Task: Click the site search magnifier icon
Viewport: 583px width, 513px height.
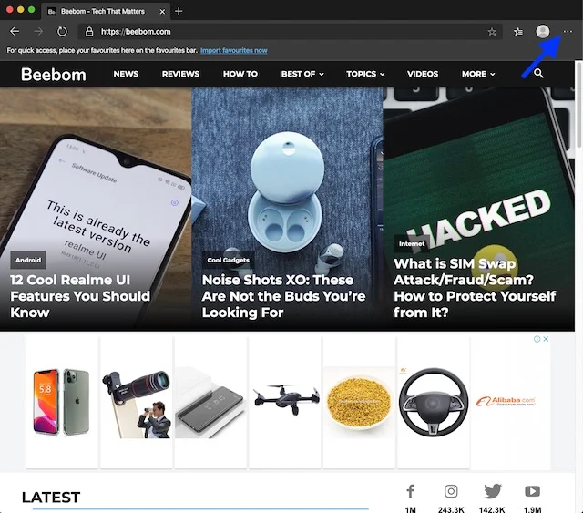Action: [538, 73]
